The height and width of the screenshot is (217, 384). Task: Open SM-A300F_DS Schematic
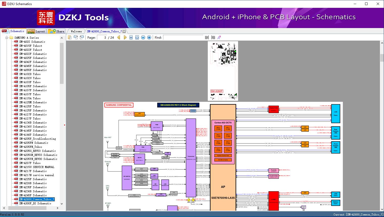click(x=35, y=203)
